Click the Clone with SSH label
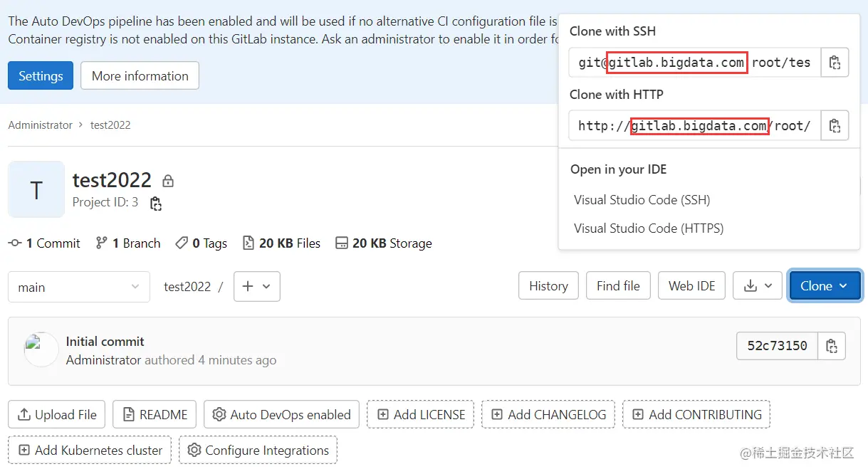868x474 pixels. pyautogui.click(x=612, y=31)
